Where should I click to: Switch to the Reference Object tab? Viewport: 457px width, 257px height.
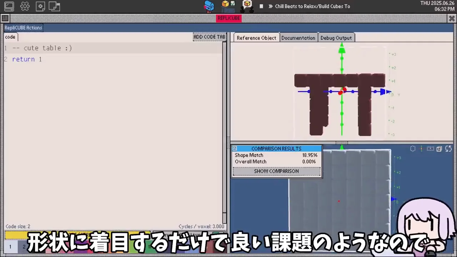click(256, 38)
